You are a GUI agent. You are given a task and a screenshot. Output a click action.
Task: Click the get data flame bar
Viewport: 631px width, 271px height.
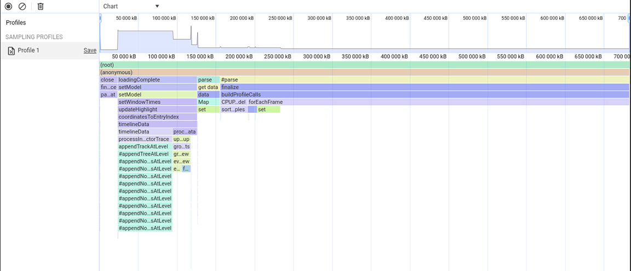[208, 87]
